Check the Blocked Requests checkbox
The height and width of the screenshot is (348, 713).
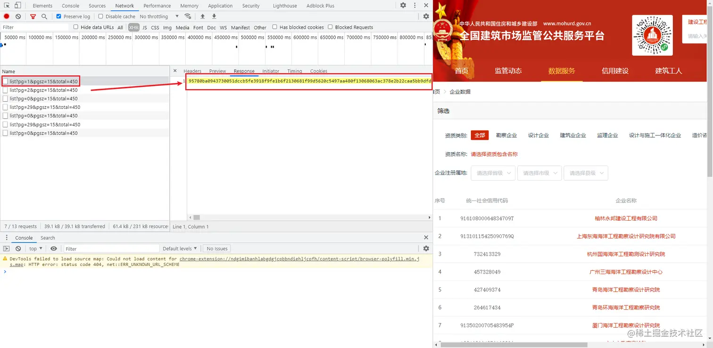click(330, 27)
